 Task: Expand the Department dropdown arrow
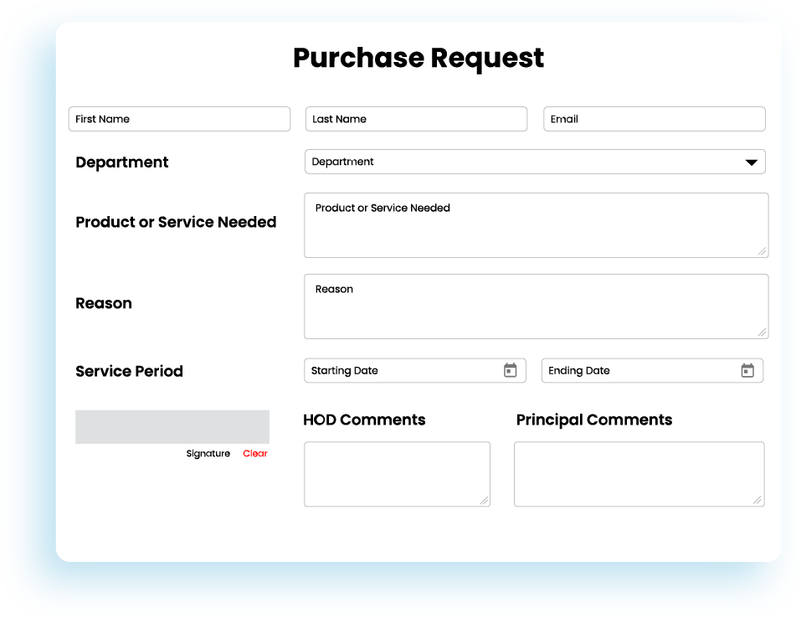(x=751, y=162)
